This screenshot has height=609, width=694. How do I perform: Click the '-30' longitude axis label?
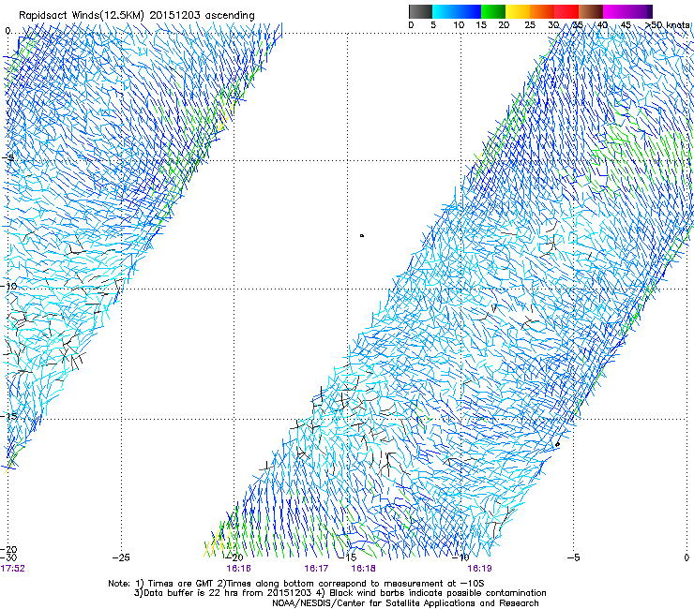[x=8, y=557]
